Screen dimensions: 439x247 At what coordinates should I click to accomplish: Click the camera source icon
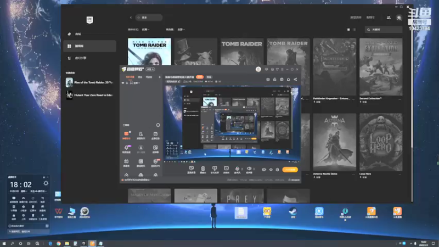coord(203,170)
